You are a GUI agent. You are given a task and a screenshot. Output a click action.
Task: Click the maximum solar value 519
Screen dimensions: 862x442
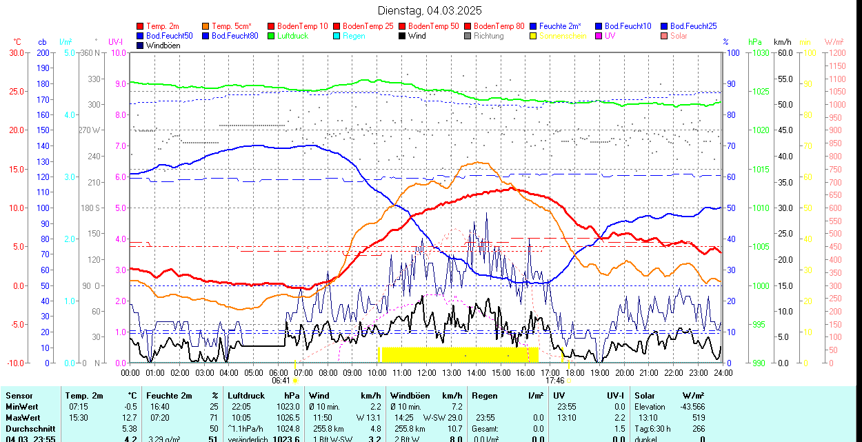(699, 418)
